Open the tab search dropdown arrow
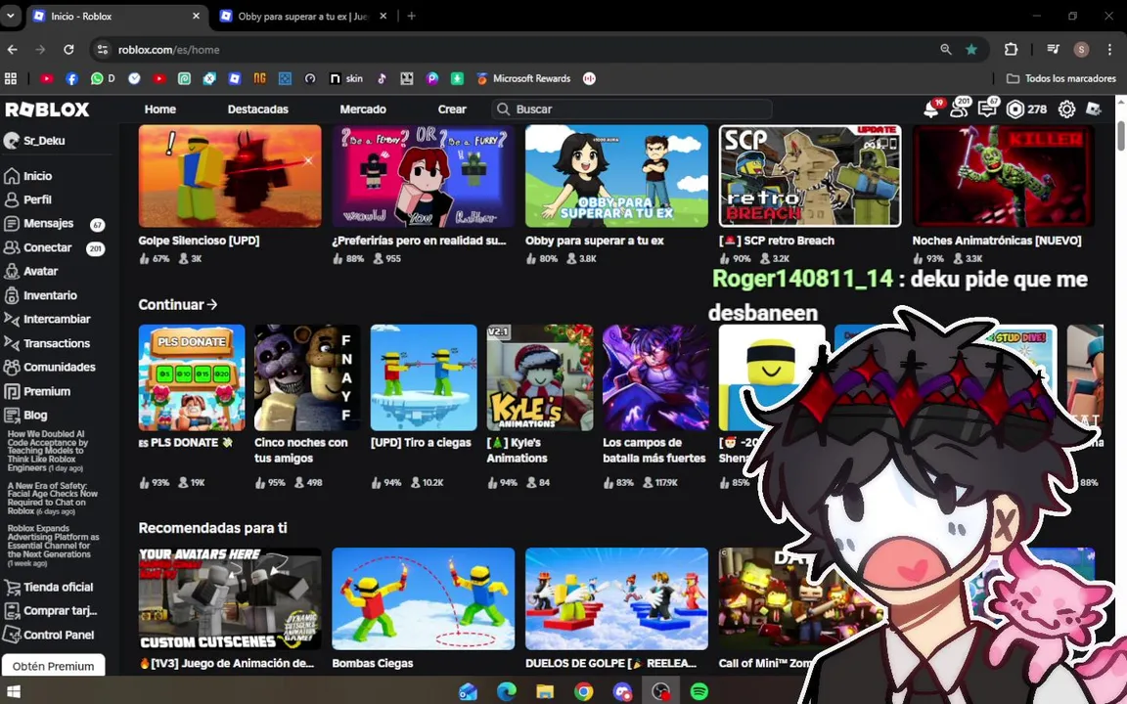Screen dimensions: 1127x704 click(10, 16)
